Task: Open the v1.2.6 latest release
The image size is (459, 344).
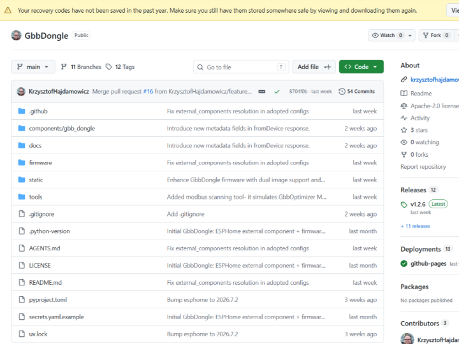Action: (418, 204)
